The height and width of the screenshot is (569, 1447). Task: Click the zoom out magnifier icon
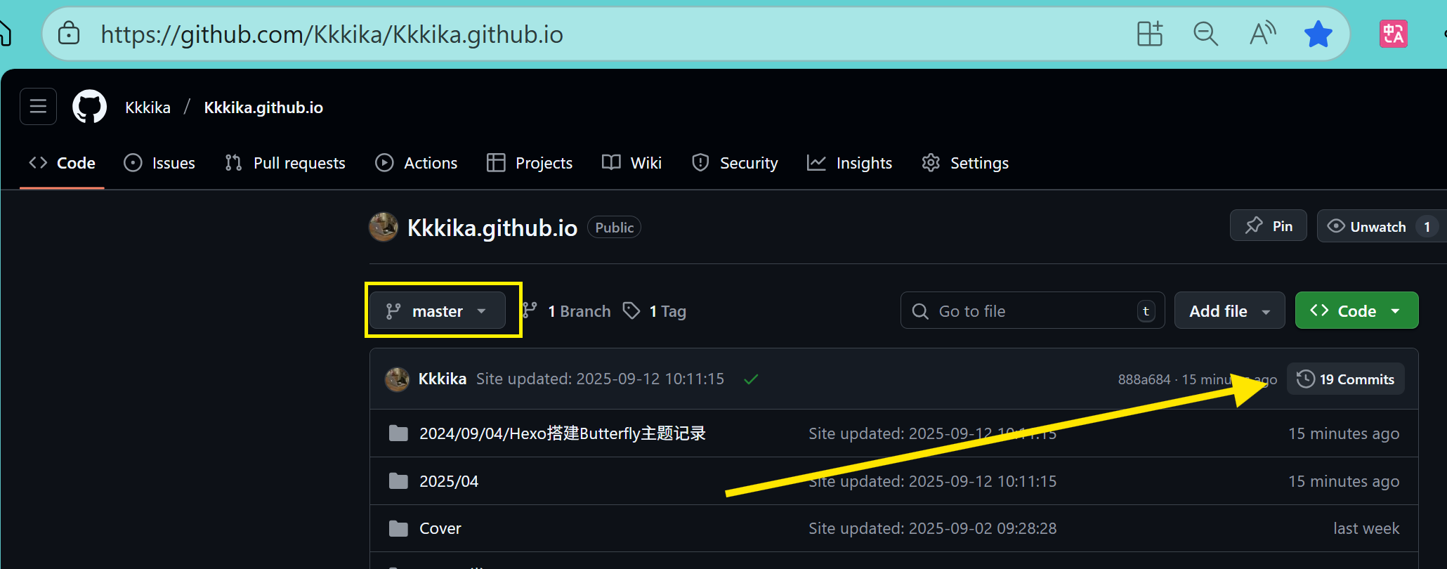coord(1205,34)
